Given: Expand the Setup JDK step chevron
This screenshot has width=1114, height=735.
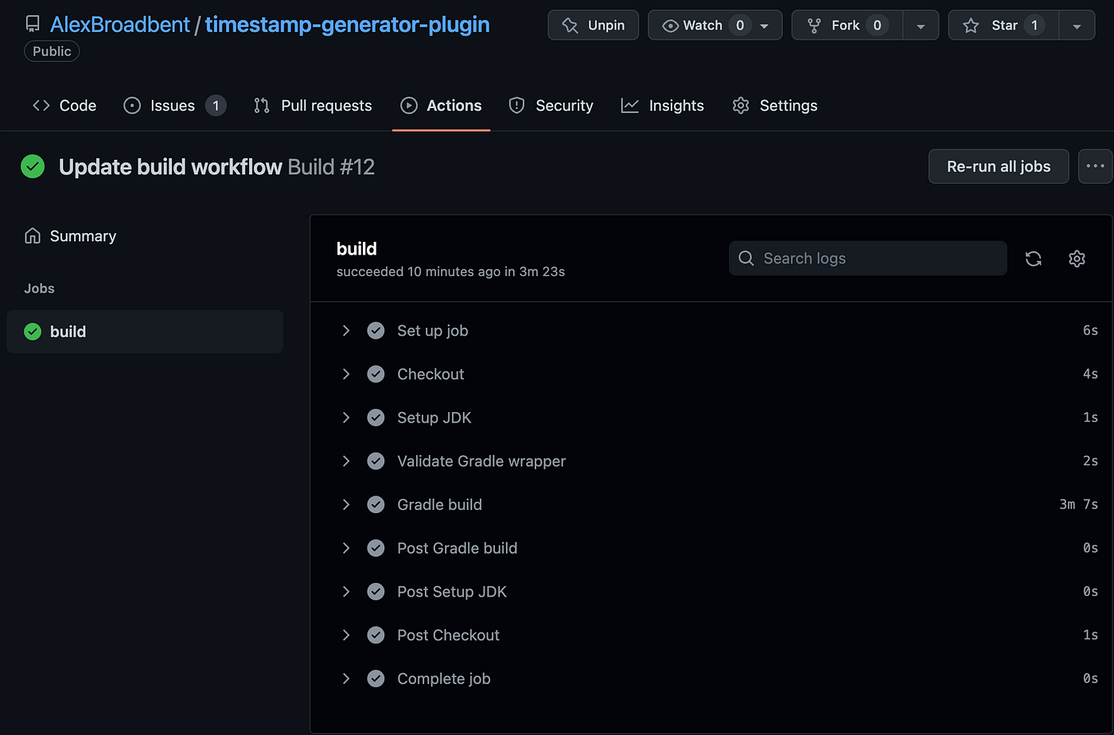Looking at the screenshot, I should (x=346, y=418).
